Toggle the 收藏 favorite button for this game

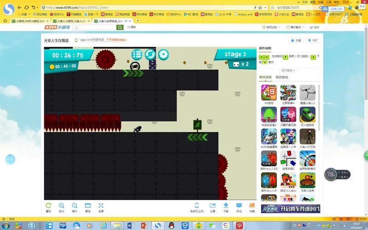click(295, 40)
